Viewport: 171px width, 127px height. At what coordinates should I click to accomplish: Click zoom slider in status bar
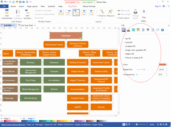click(137, 124)
